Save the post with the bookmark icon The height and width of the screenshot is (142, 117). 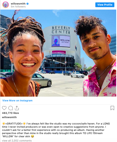tap(112, 108)
